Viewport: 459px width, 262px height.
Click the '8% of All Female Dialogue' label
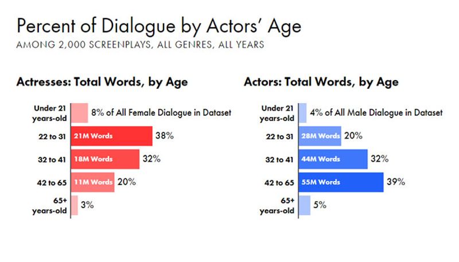[162, 113]
